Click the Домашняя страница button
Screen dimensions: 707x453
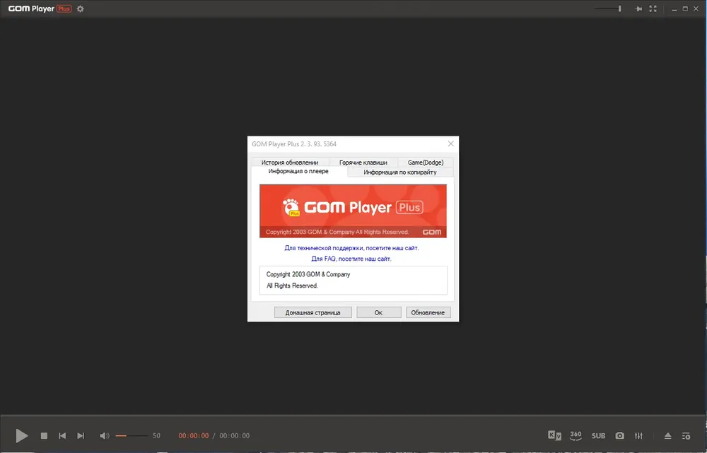pyautogui.click(x=313, y=312)
